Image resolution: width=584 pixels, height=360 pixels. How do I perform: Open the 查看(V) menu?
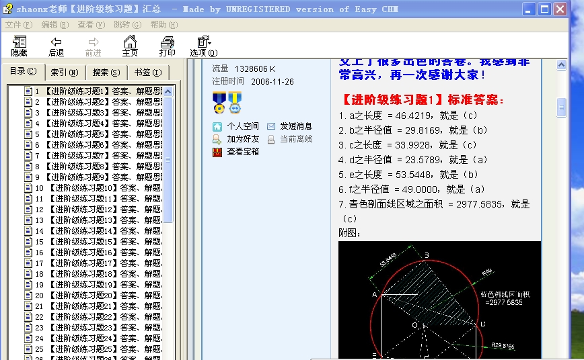pos(92,25)
